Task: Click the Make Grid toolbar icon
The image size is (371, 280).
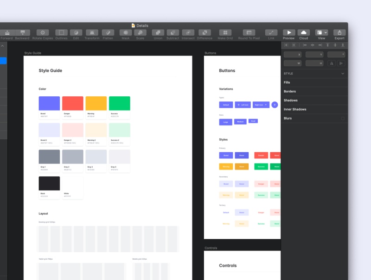Action: click(x=225, y=32)
